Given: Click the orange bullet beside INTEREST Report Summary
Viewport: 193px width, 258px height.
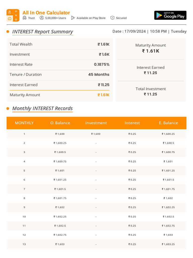Looking at the screenshot, I should click(8, 31).
